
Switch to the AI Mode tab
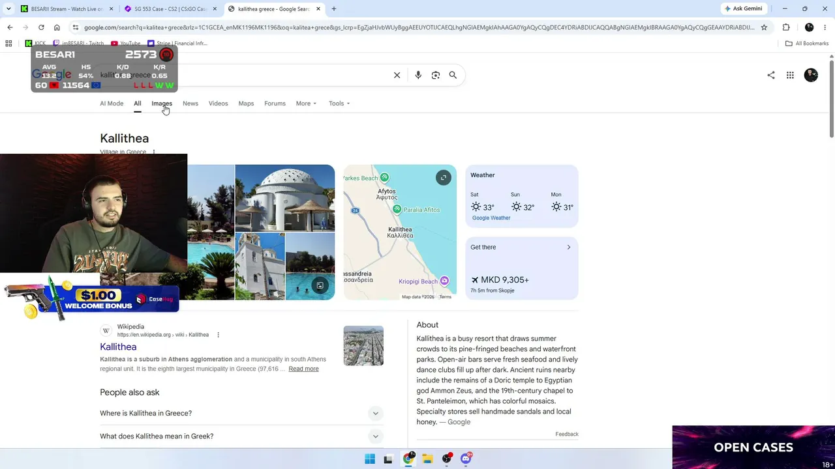click(112, 104)
